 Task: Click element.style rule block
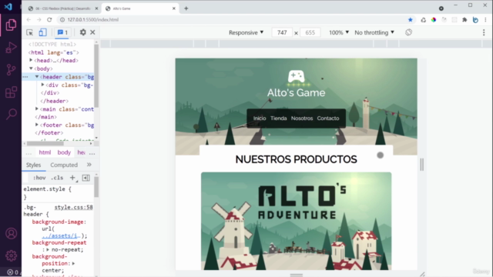point(59,193)
